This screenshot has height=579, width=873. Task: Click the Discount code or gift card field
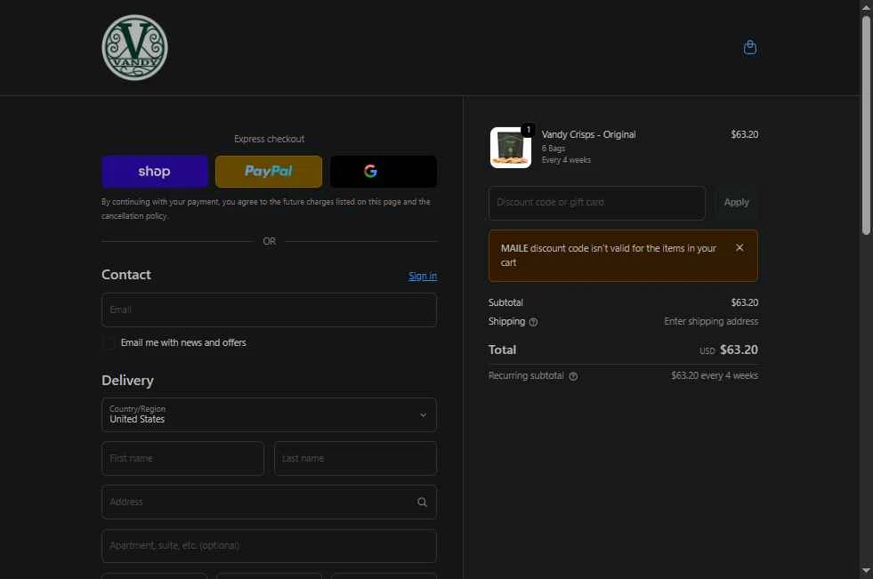(x=597, y=203)
